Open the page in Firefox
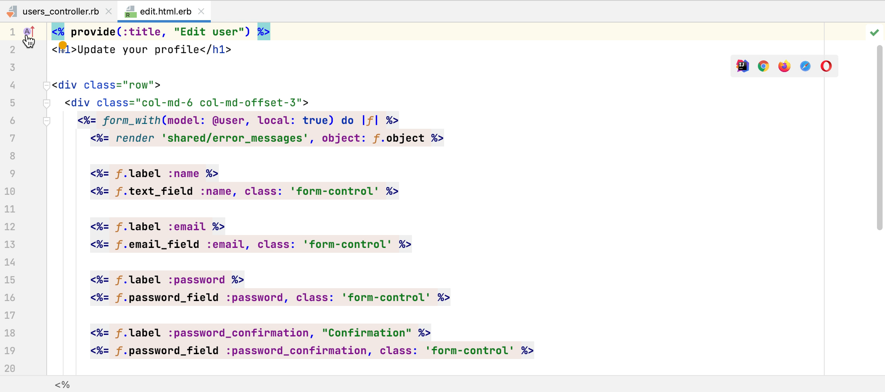 [784, 66]
